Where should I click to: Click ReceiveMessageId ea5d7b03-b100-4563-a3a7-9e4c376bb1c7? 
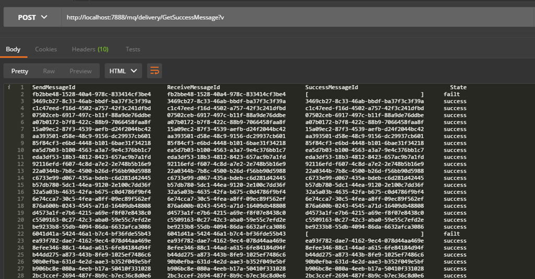tap(226, 150)
